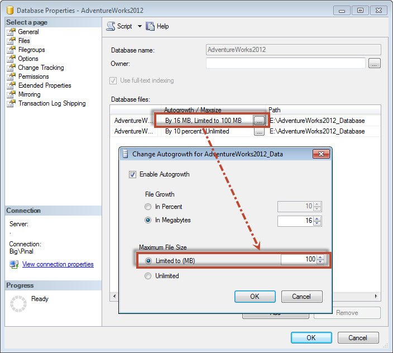
Task: Click the Change Tracking page icon
Action: pos(11,68)
